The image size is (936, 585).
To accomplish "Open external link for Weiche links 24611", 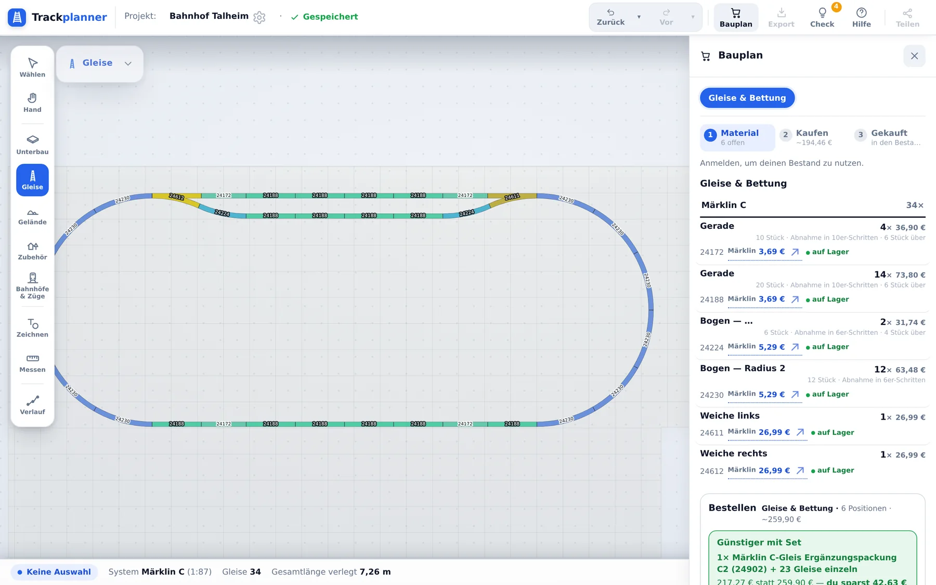I will [800, 433].
